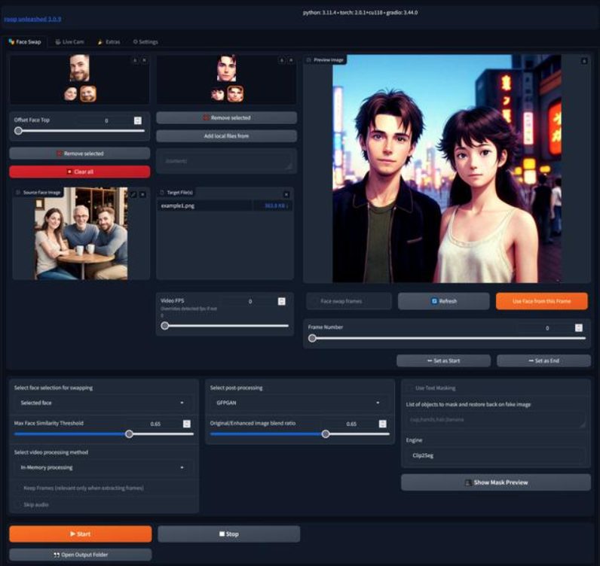Switch to the Live Cam tab

(69, 41)
